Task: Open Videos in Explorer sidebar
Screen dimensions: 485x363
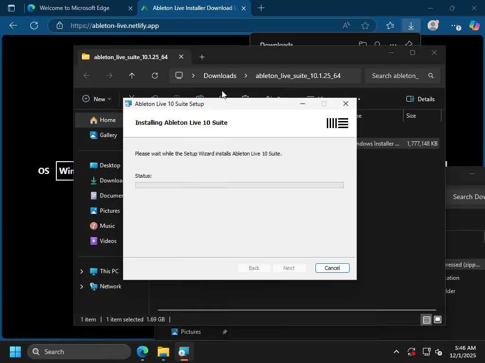Action: click(x=103, y=241)
